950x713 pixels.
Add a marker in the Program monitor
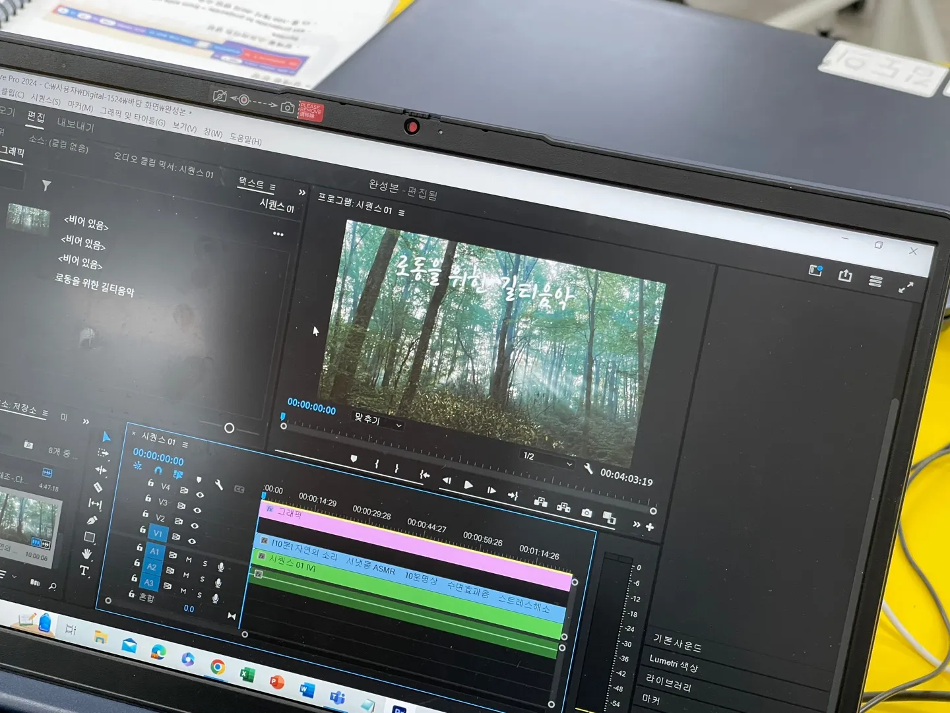tap(354, 458)
